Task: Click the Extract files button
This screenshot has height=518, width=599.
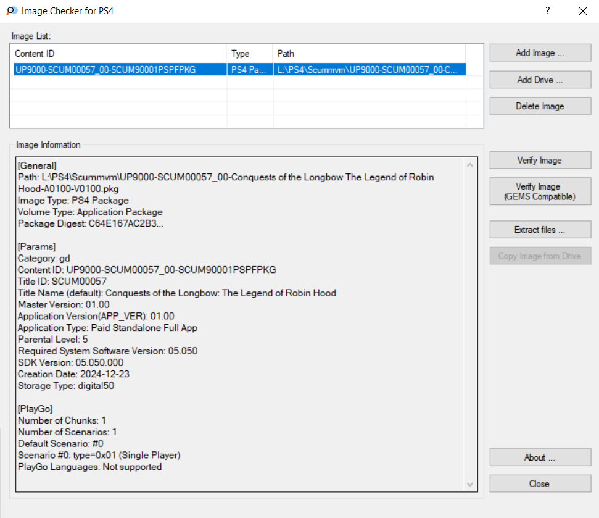Action: click(x=540, y=230)
